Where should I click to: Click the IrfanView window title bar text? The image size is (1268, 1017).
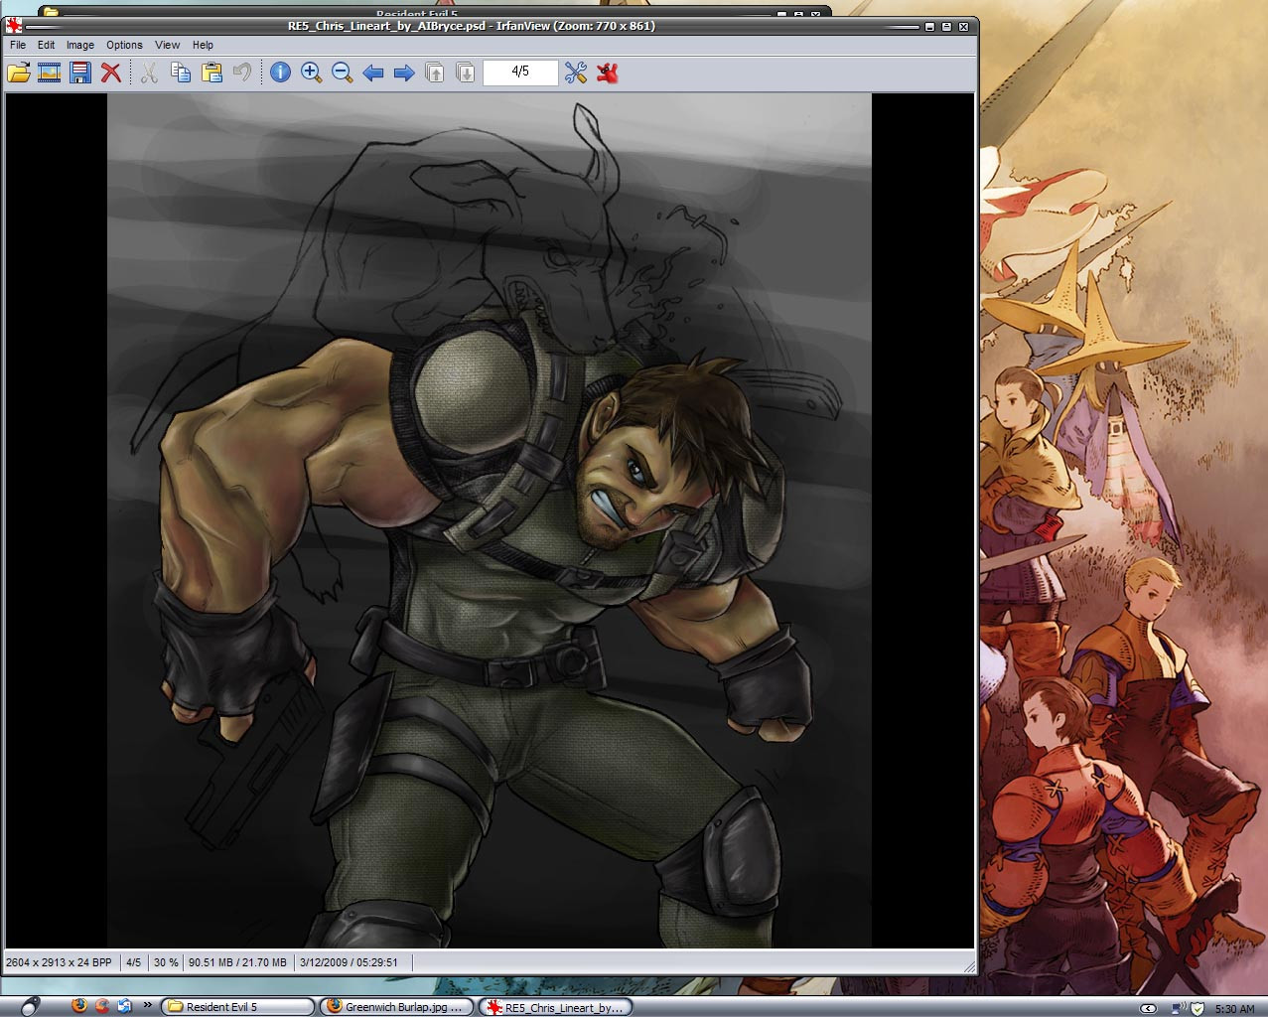(x=472, y=26)
